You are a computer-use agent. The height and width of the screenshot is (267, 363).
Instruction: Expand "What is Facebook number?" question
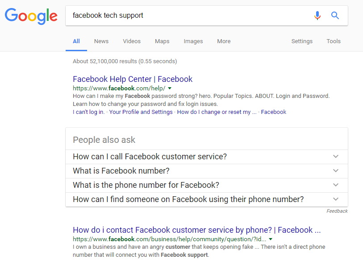206,171
